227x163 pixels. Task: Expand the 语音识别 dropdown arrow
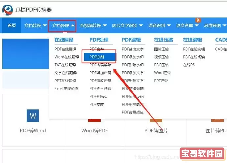click(169, 25)
